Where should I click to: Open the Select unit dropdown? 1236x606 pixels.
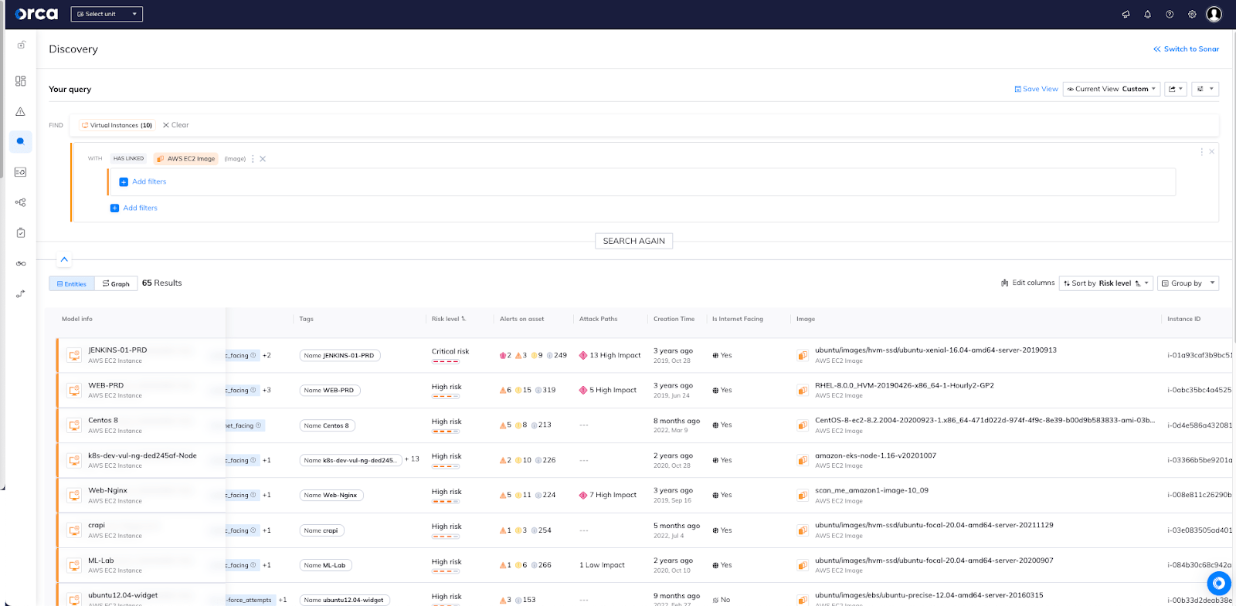pos(107,14)
